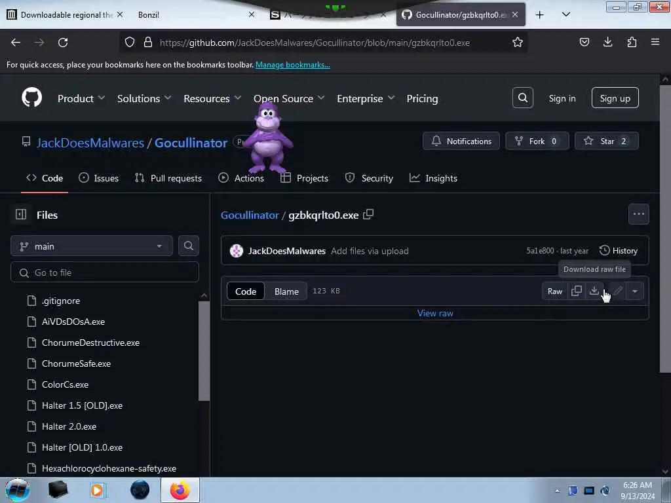The width and height of the screenshot is (671, 503).
Task: Click the page vertical scrollbar thumb
Action: pos(665,229)
